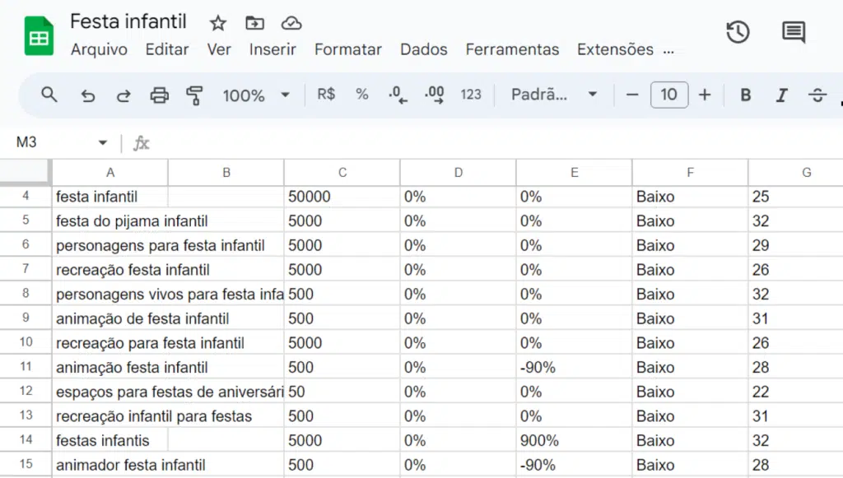Open the comments panel icon
Viewport: 843px width, 478px height.
tap(794, 32)
